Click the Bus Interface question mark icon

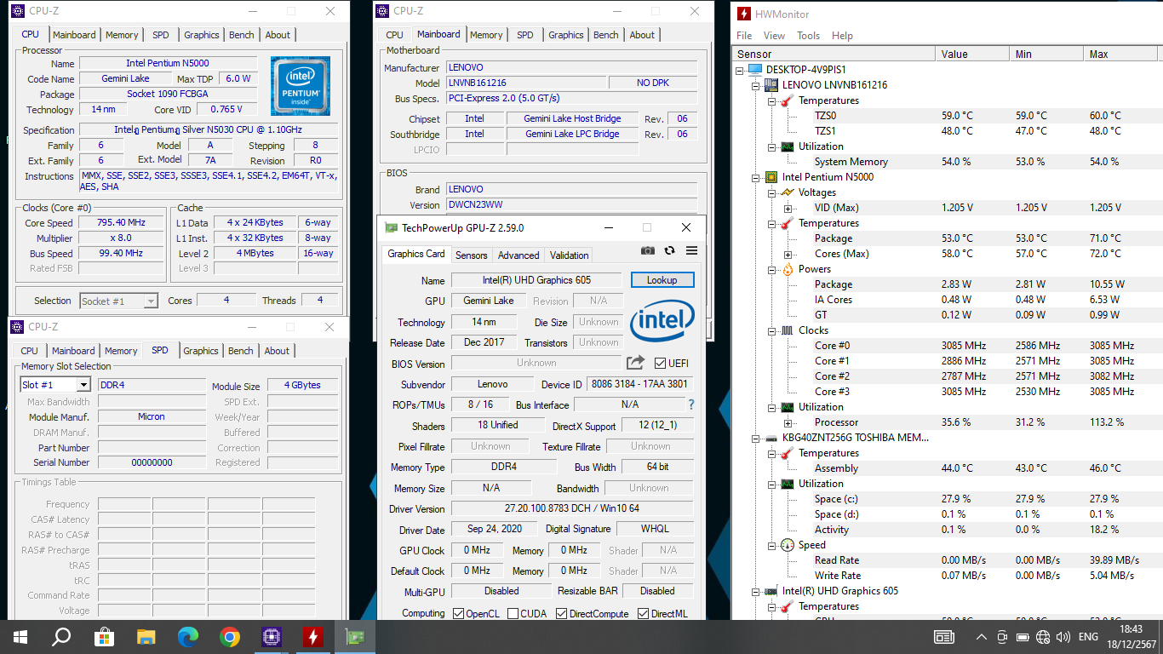pos(690,404)
